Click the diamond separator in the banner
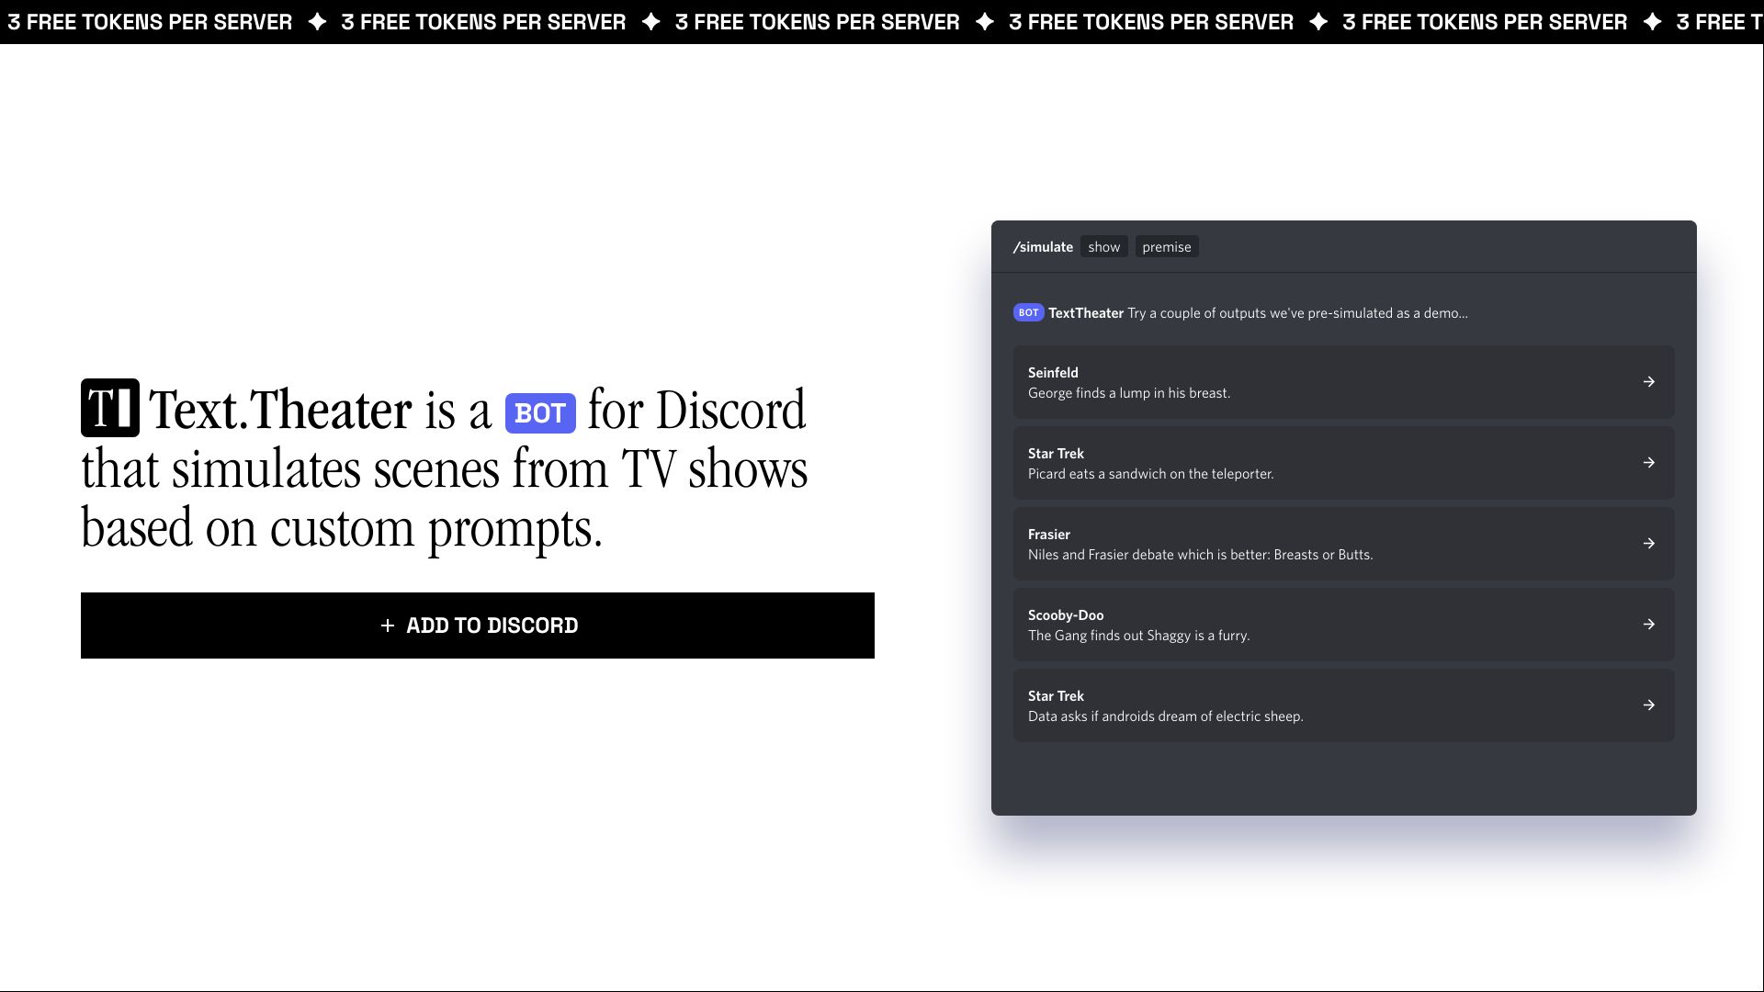Screen dimensions: 1764x992 [x=317, y=22]
